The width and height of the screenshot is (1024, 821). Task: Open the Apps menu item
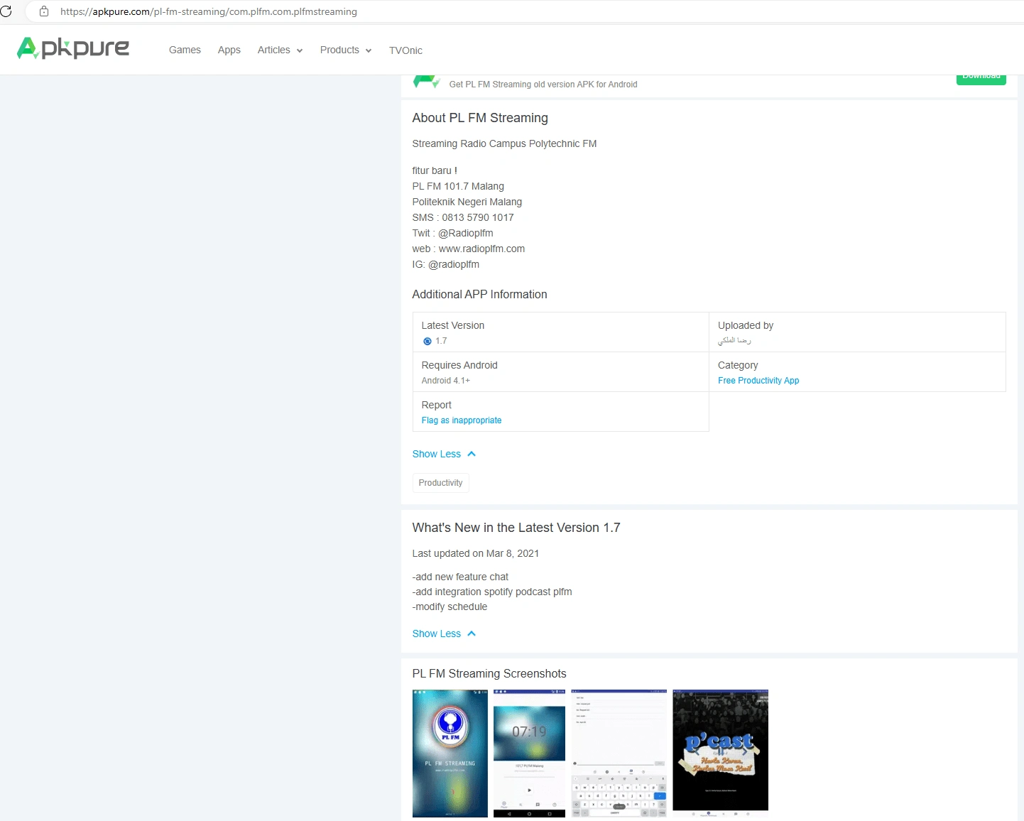click(229, 50)
